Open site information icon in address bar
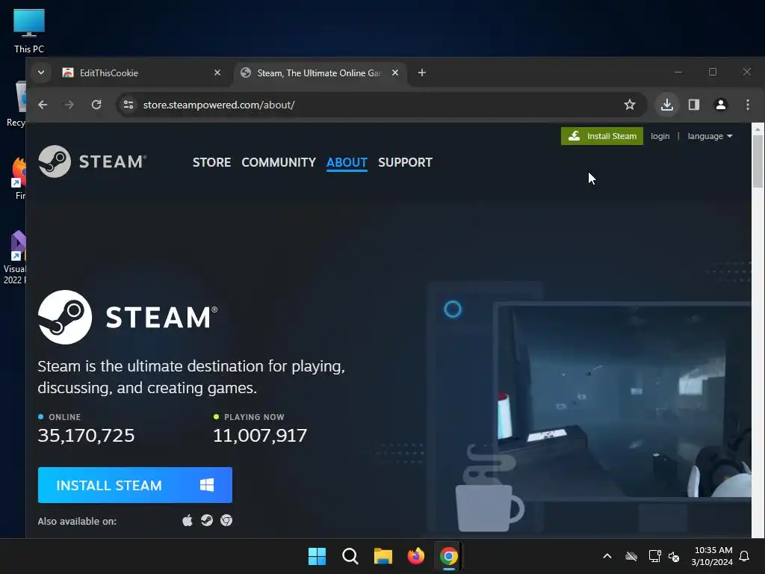765x574 pixels. pyautogui.click(x=128, y=105)
